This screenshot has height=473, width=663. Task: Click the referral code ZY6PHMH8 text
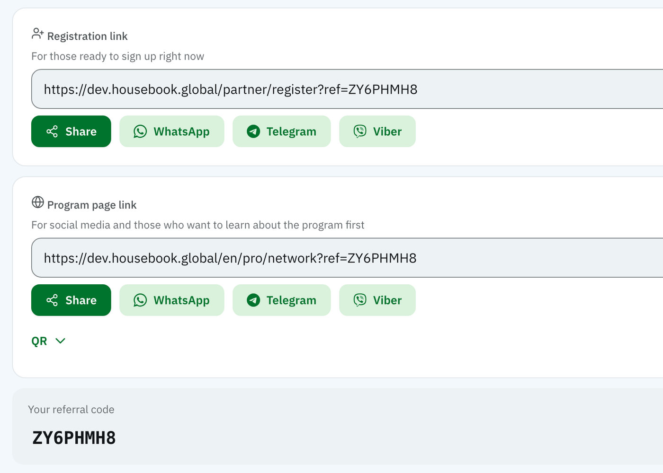pos(74,438)
